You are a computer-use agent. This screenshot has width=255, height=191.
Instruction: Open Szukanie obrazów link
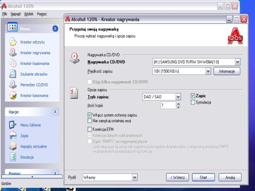pos(34,74)
